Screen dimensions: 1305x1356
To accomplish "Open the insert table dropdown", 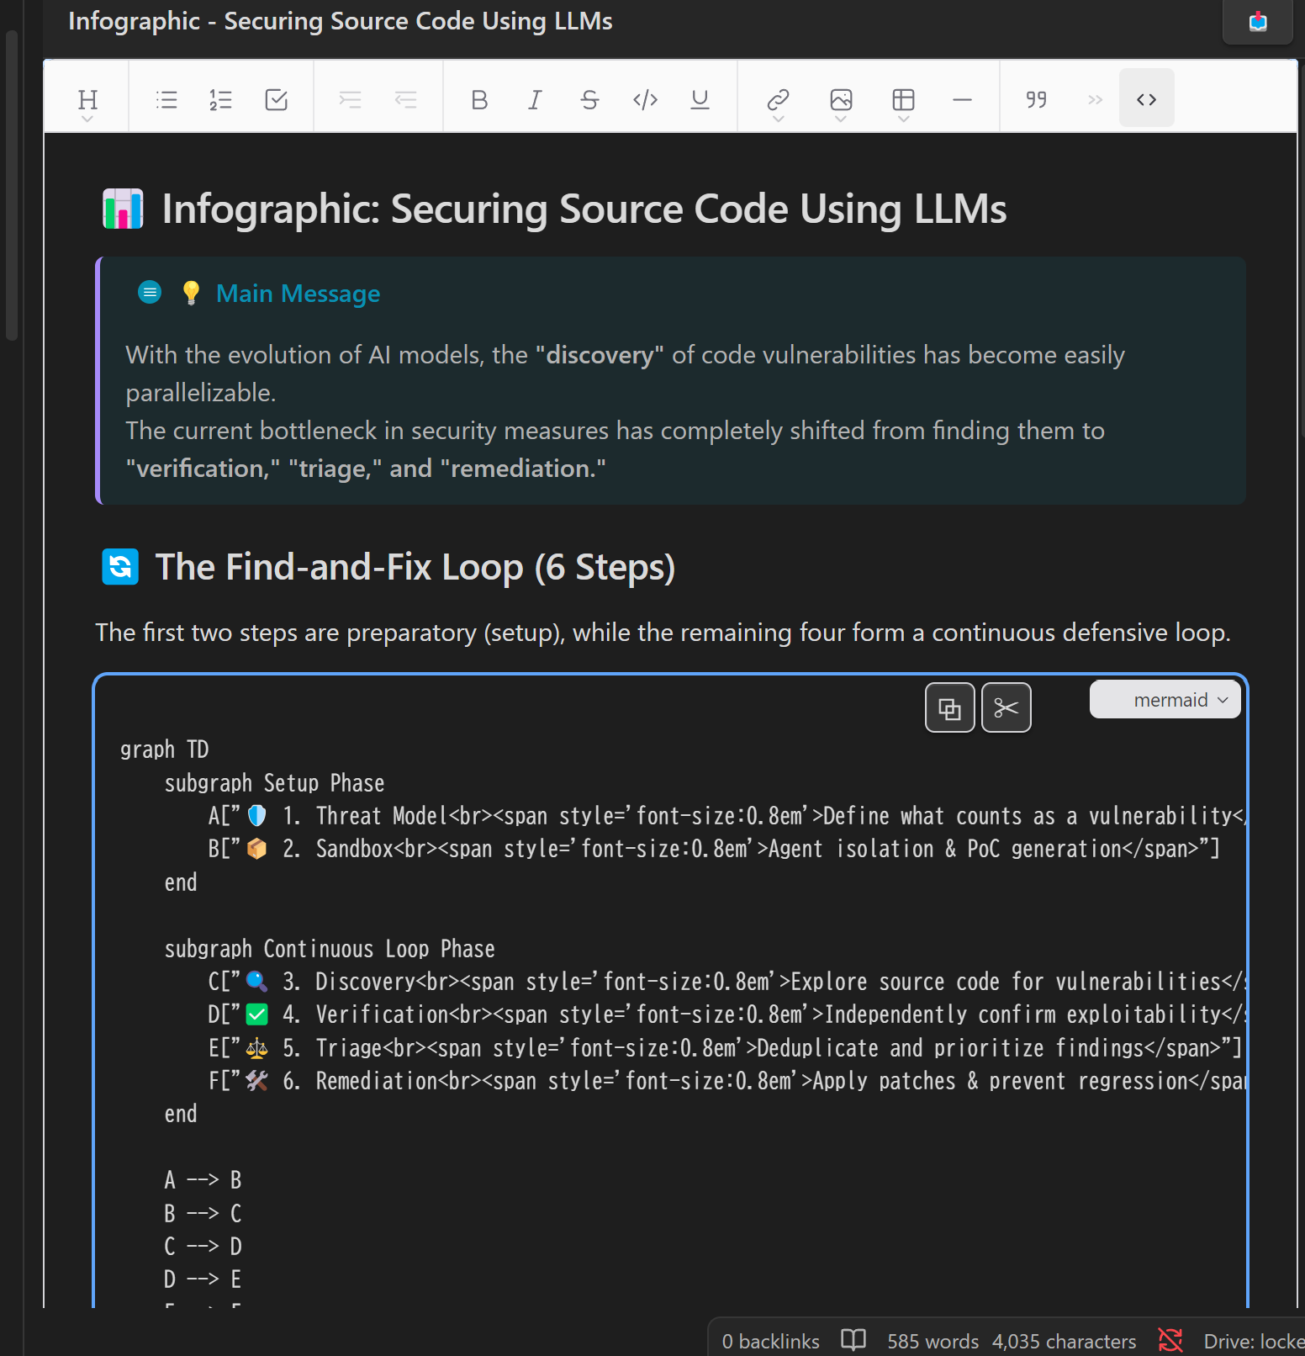I will (903, 102).
